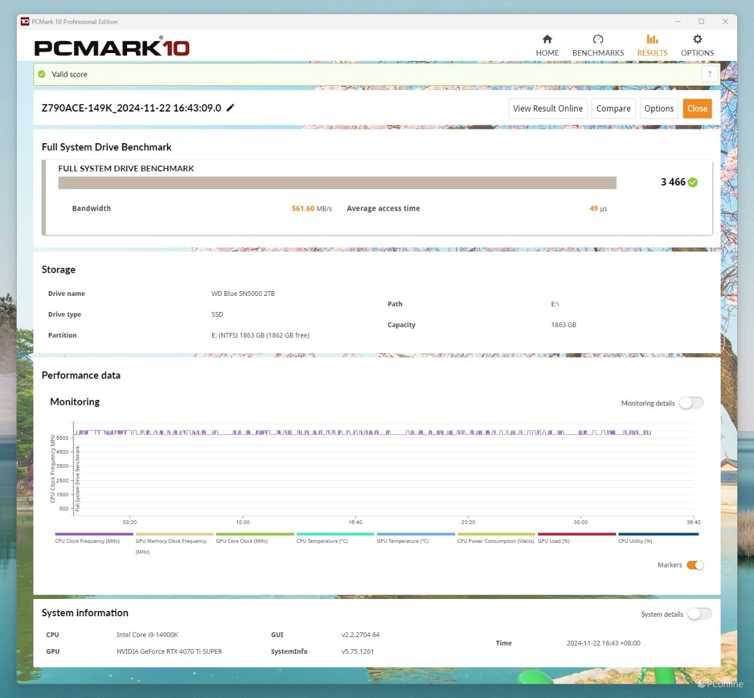
Task: Click the Performance data heading
Action: point(81,375)
